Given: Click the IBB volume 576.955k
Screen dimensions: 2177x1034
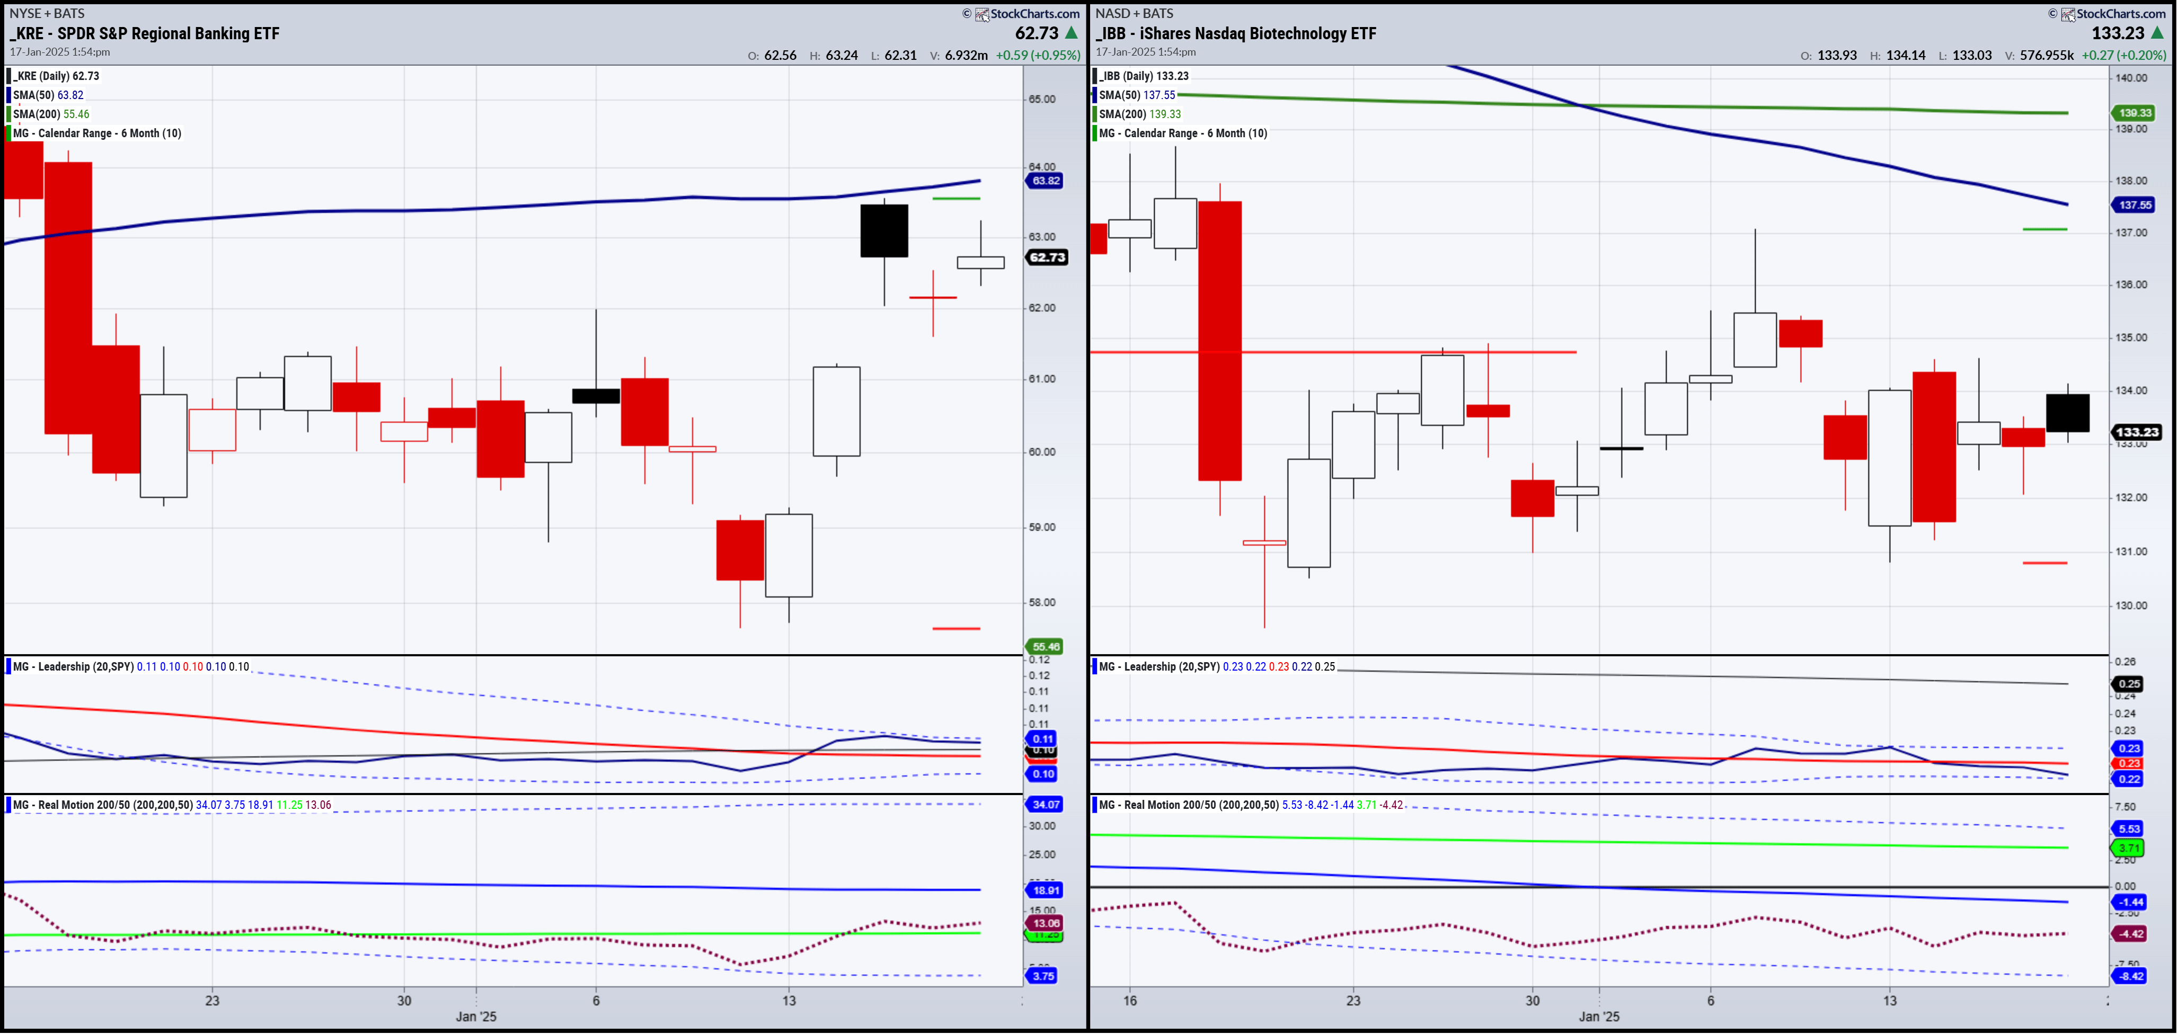Looking at the screenshot, I should pyautogui.click(x=2047, y=56).
